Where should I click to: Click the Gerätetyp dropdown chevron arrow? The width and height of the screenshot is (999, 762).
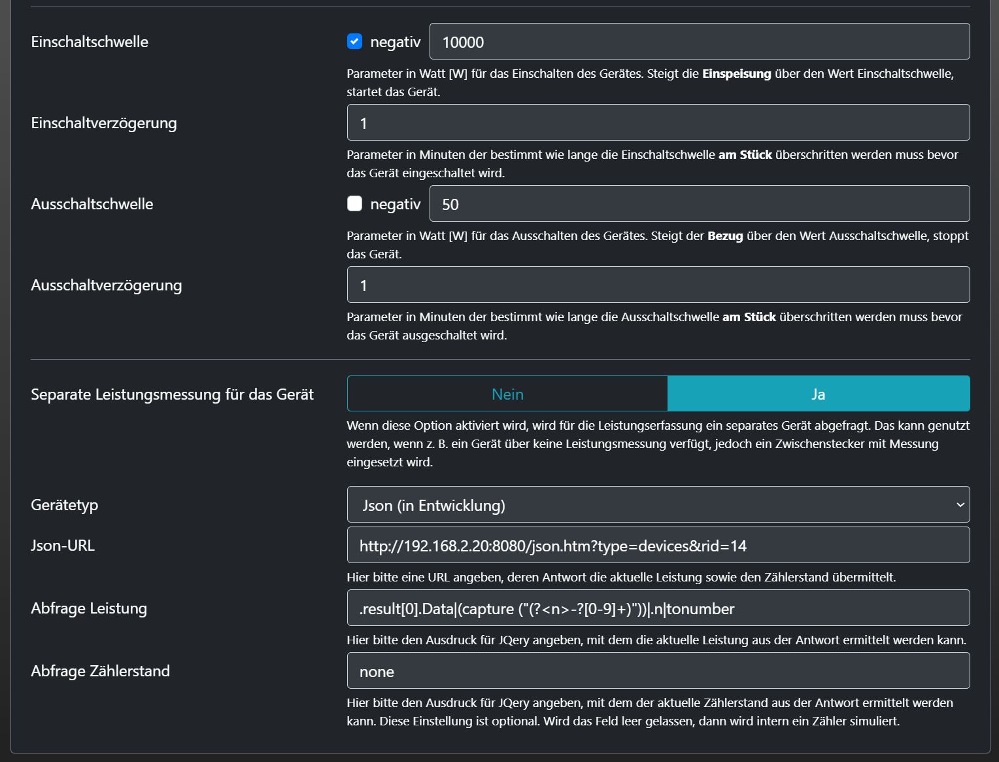pyautogui.click(x=960, y=505)
